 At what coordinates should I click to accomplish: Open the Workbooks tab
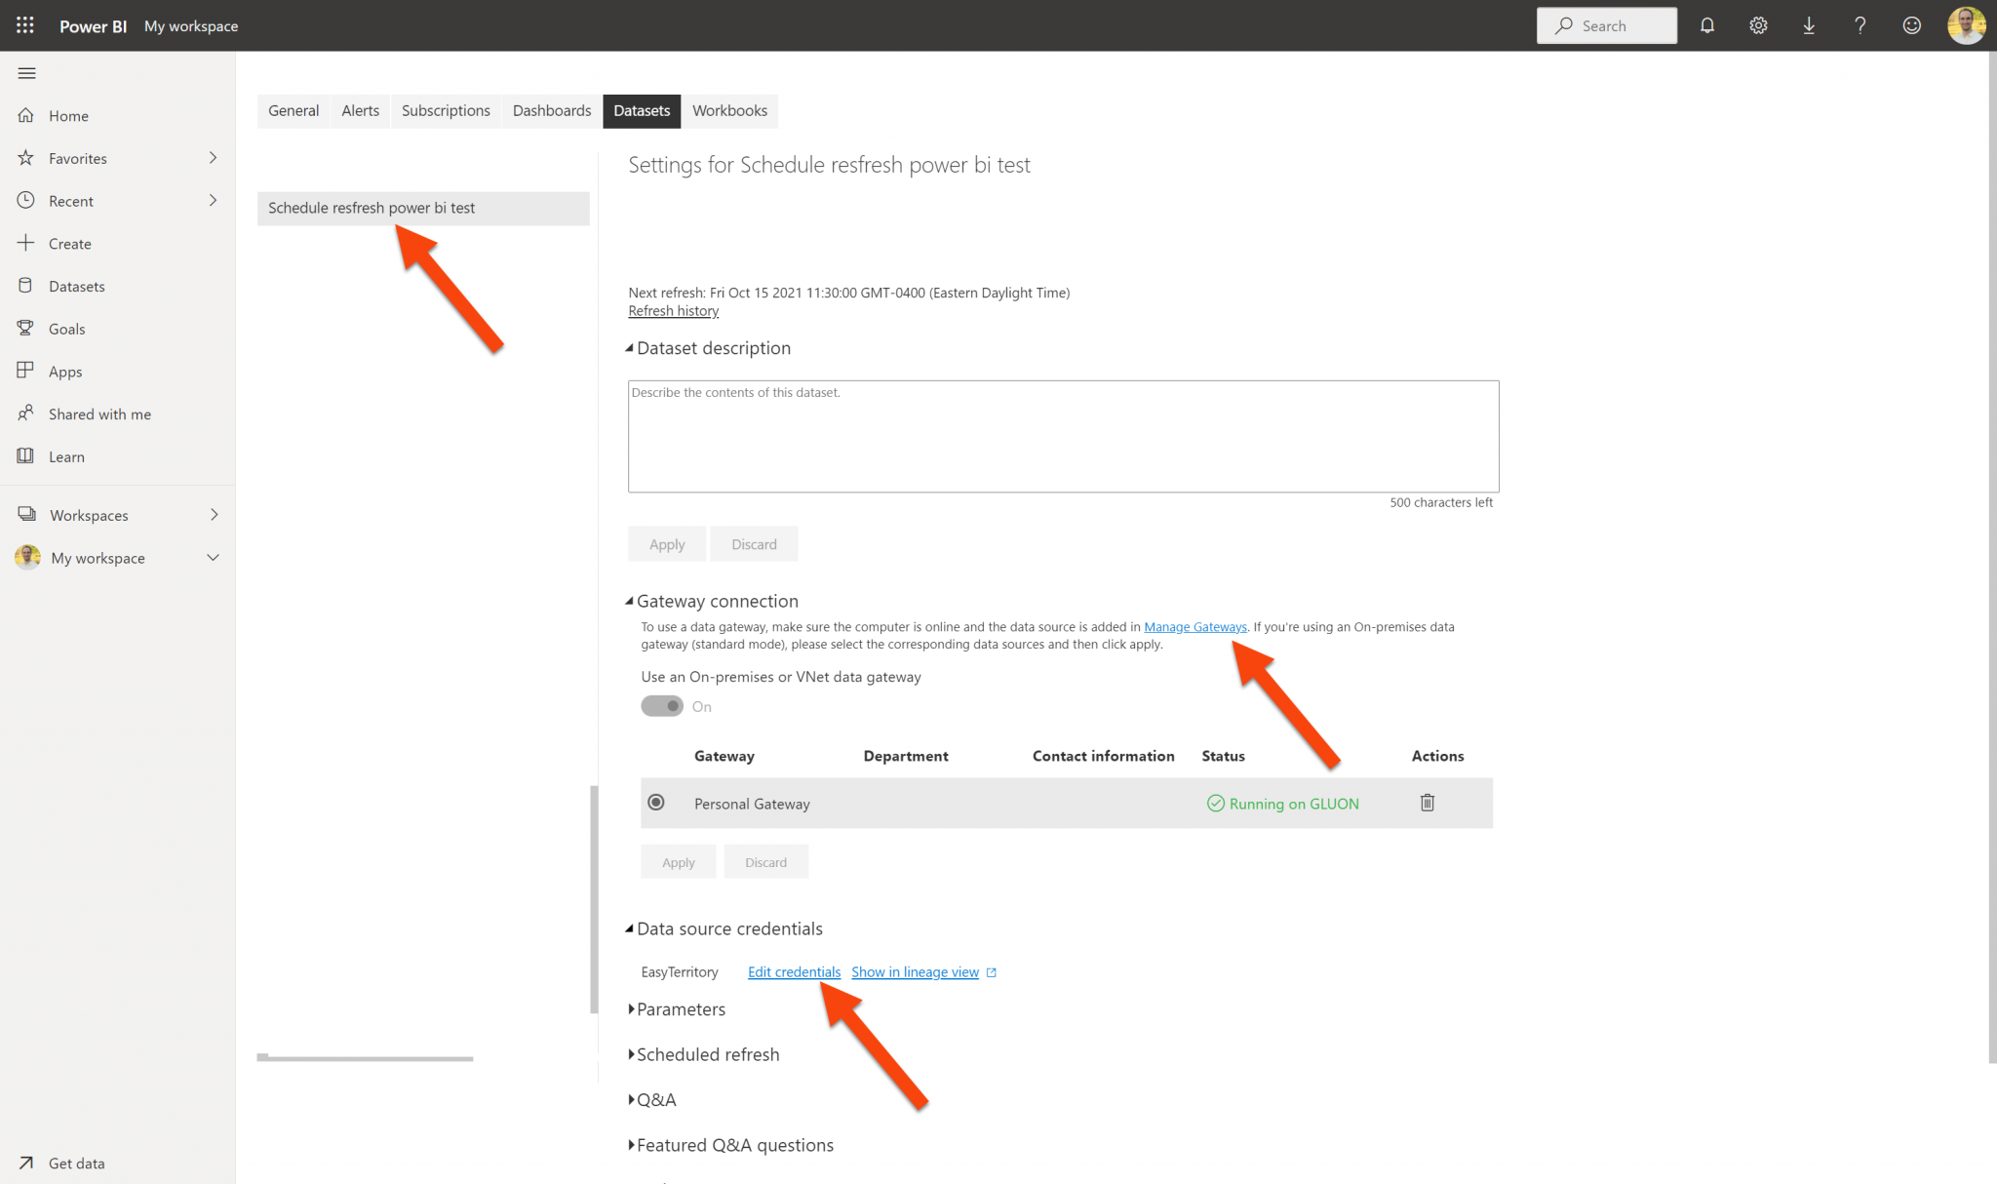(729, 110)
